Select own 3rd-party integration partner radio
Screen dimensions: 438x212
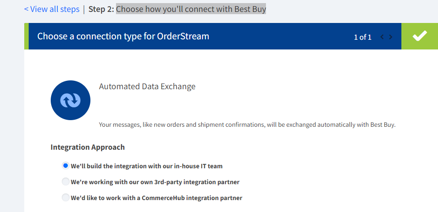pos(66,182)
